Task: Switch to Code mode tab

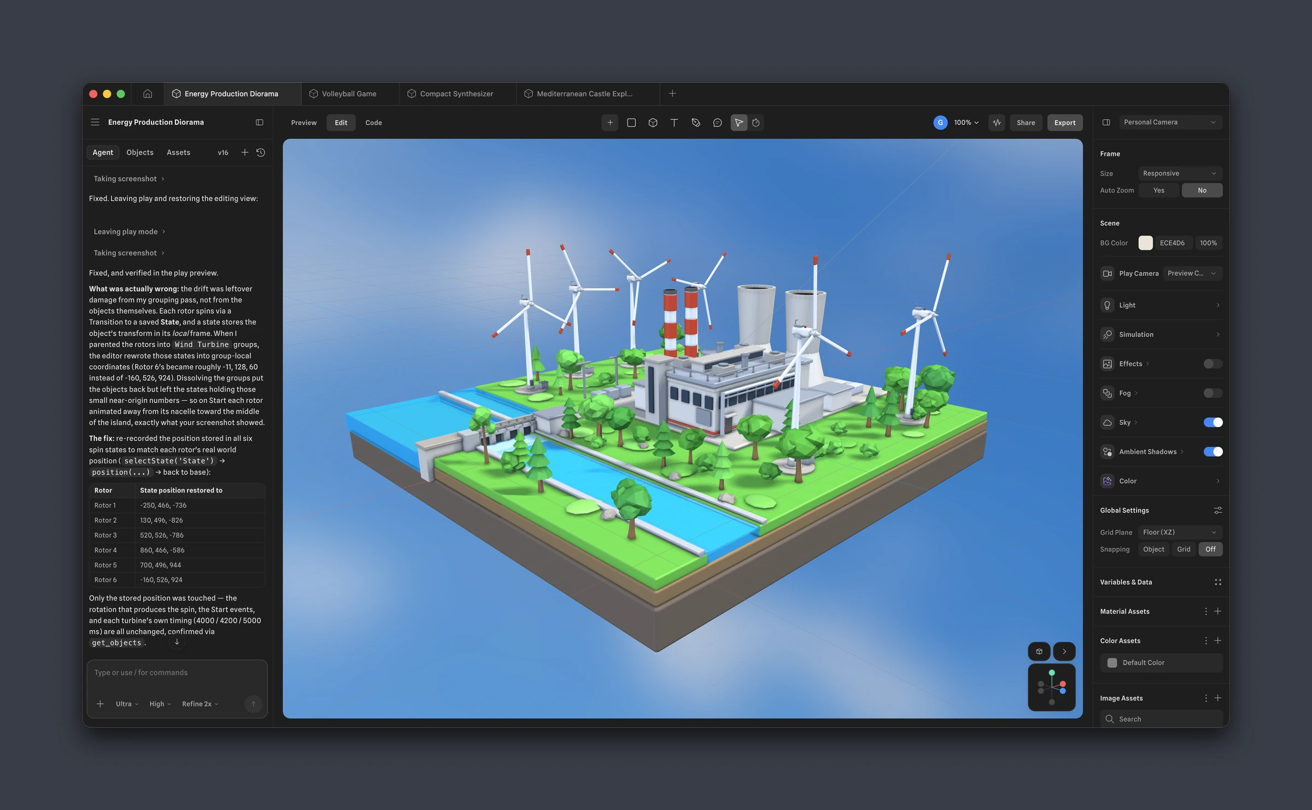Action: 373,123
